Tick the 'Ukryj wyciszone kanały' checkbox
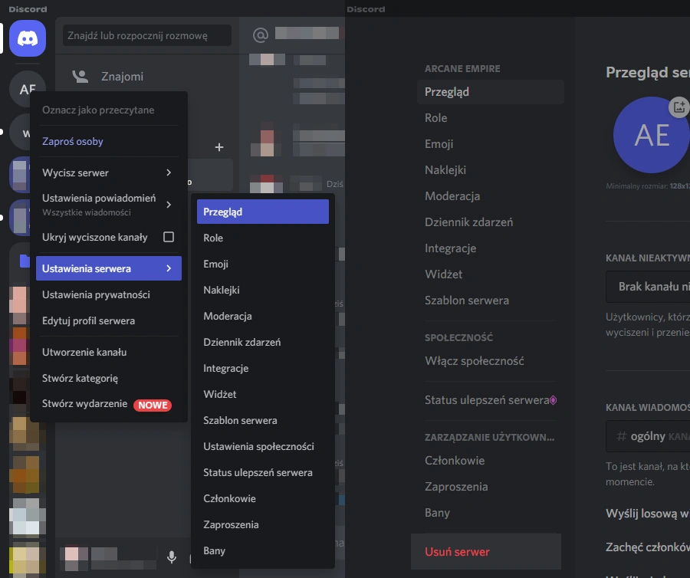The image size is (690, 578). [x=169, y=237]
